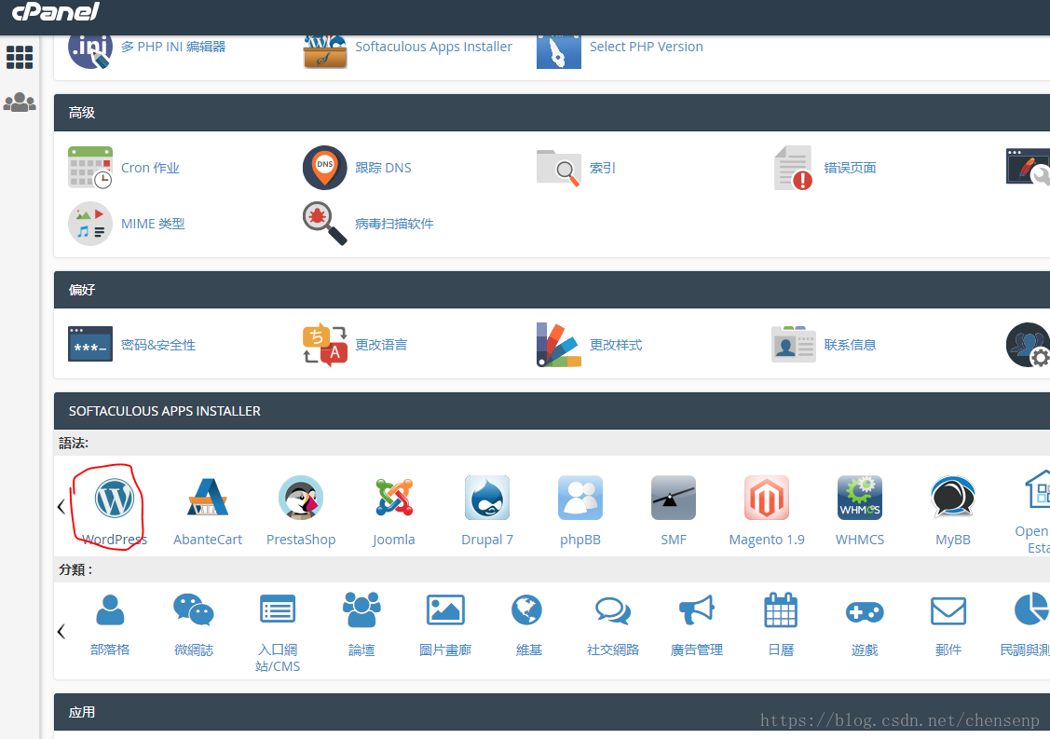Click the 更改语言 link text
This screenshot has width=1050, height=739.
(381, 345)
